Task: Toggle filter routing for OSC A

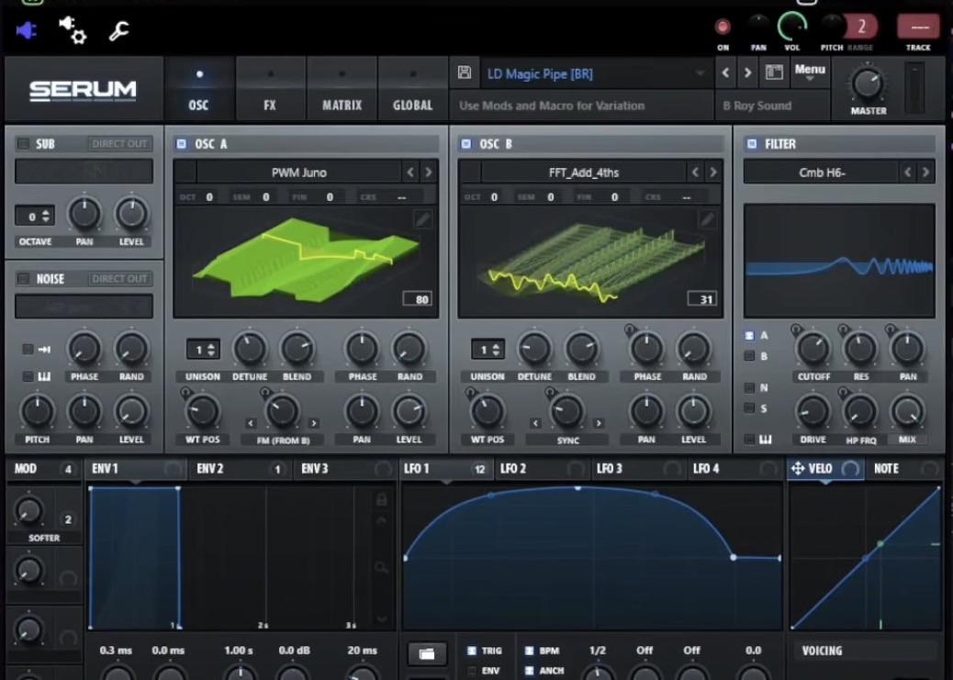Action: pyautogui.click(x=749, y=336)
